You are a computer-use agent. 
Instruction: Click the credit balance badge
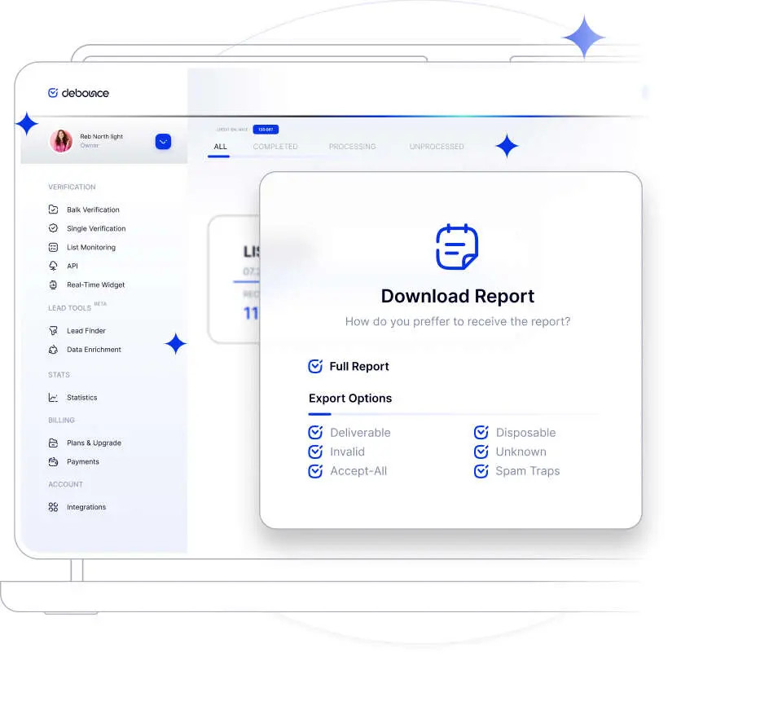tap(266, 130)
